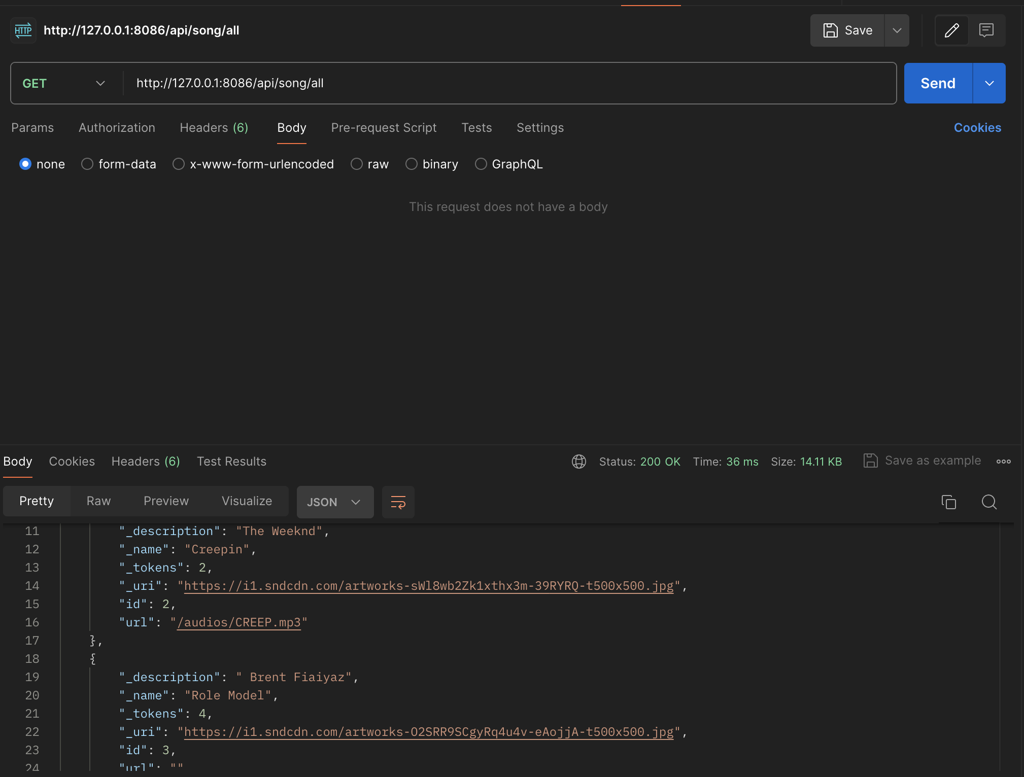Image resolution: width=1024 pixels, height=777 pixels.
Task: Select the request Body tab
Action: [292, 128]
